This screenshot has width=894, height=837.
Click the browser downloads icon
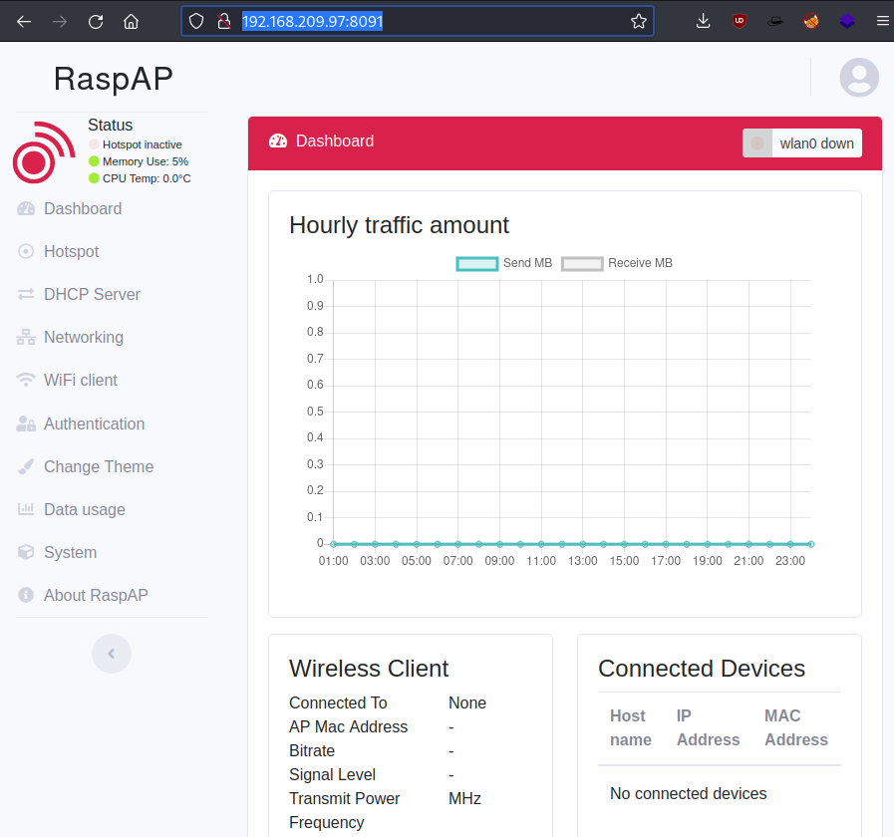pyautogui.click(x=703, y=21)
